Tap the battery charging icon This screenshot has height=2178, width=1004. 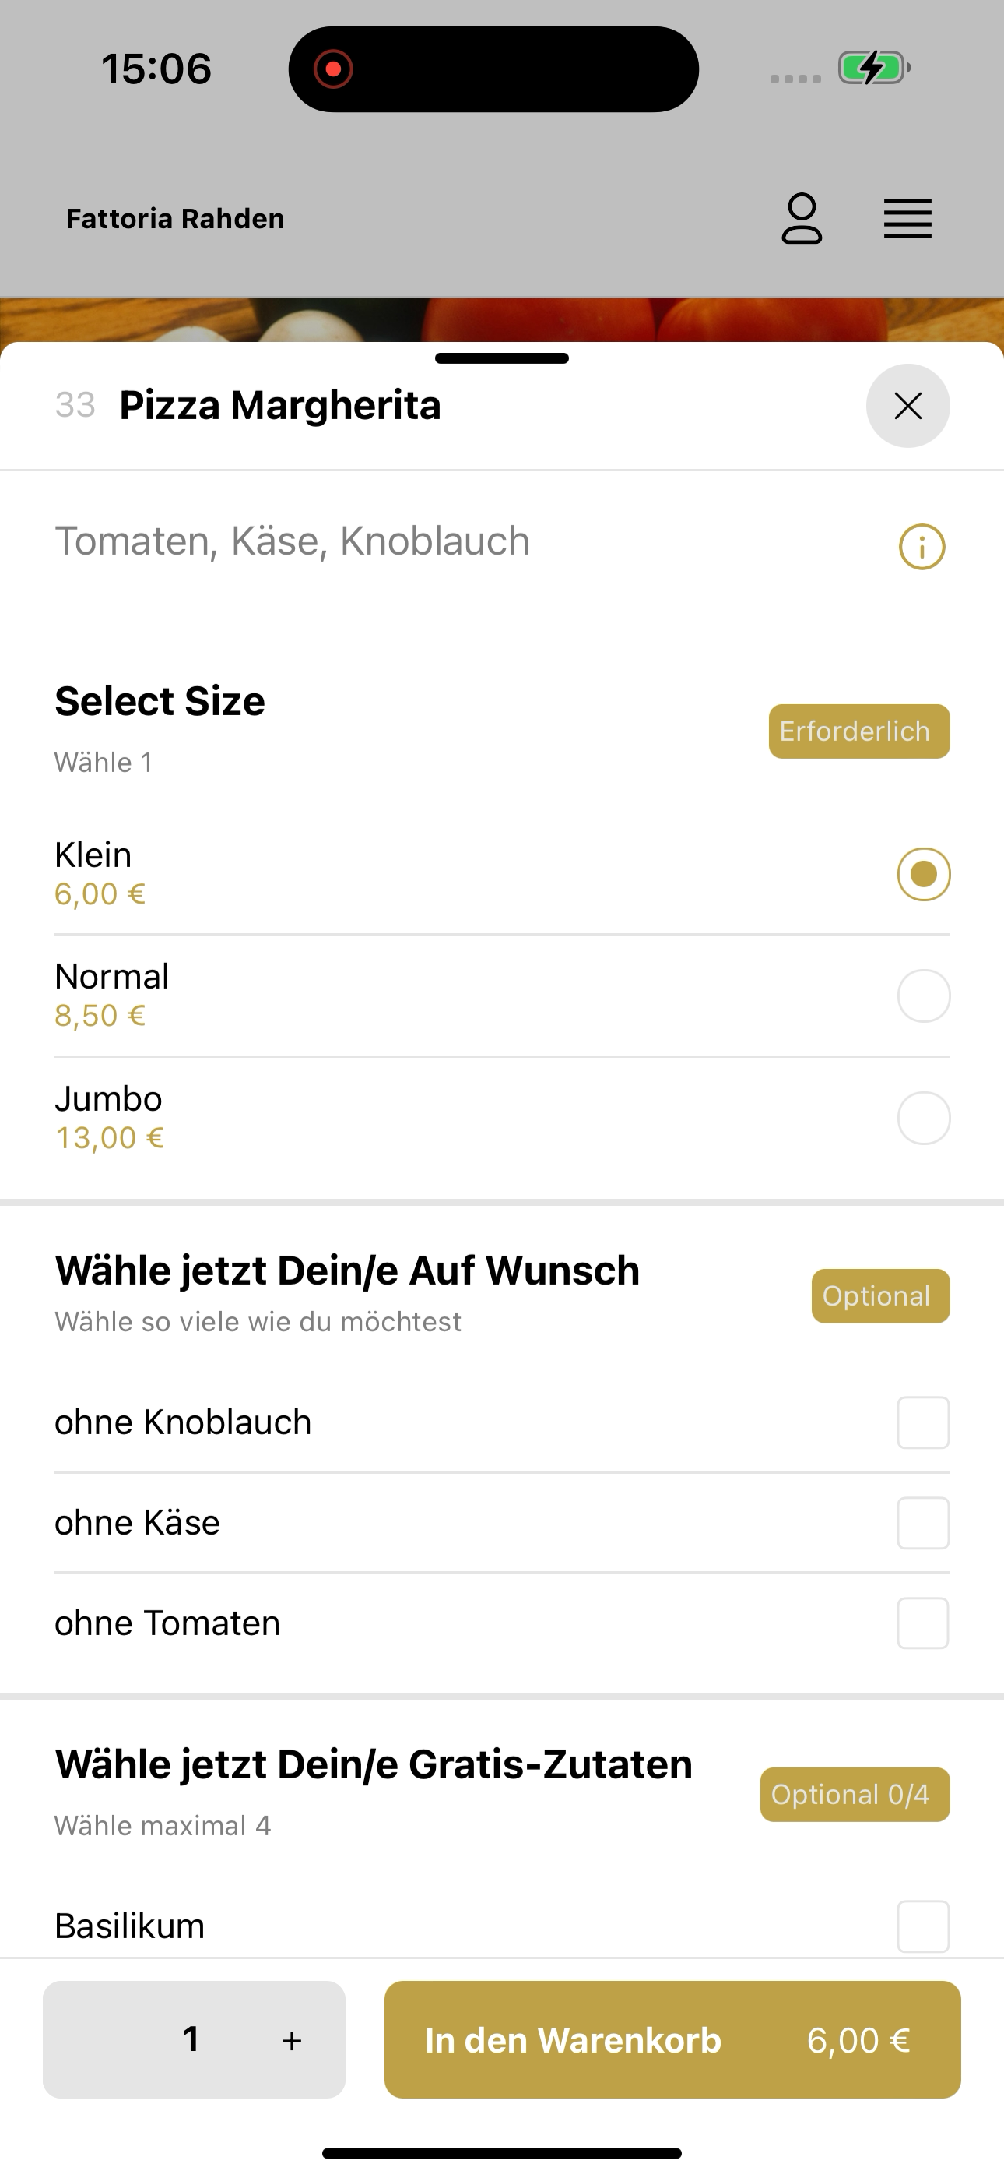[874, 68]
